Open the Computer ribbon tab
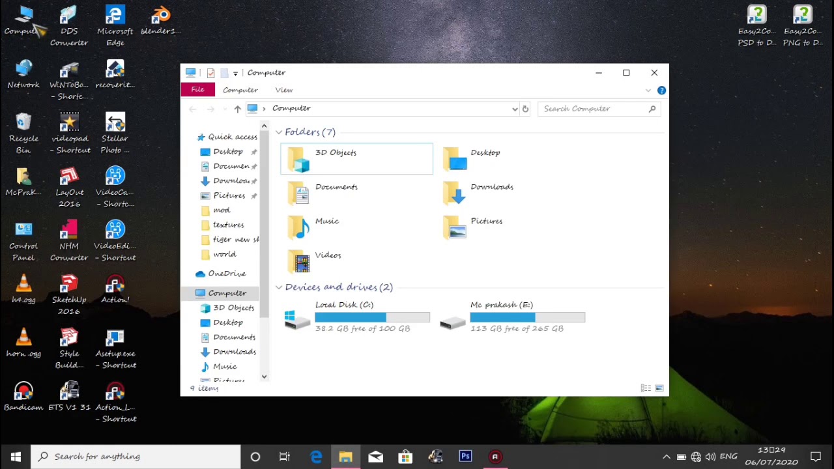834x469 pixels. click(240, 90)
